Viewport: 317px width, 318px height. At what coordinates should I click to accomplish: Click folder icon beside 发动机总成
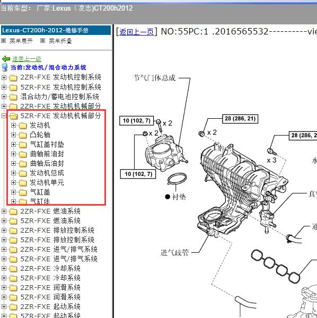click(x=23, y=173)
